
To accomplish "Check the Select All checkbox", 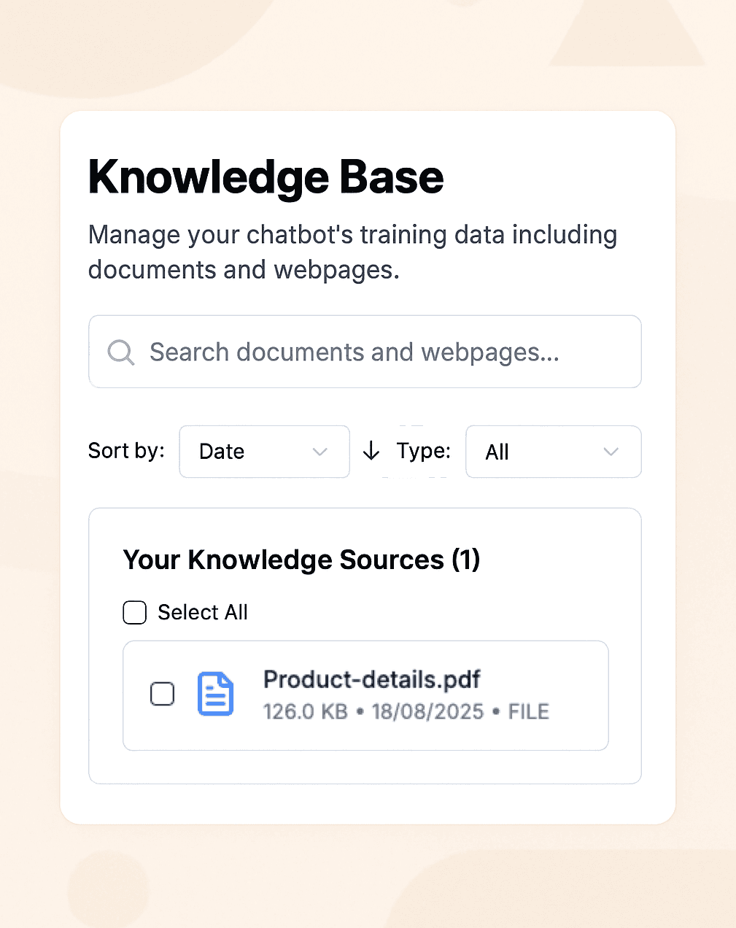I will pyautogui.click(x=135, y=613).
